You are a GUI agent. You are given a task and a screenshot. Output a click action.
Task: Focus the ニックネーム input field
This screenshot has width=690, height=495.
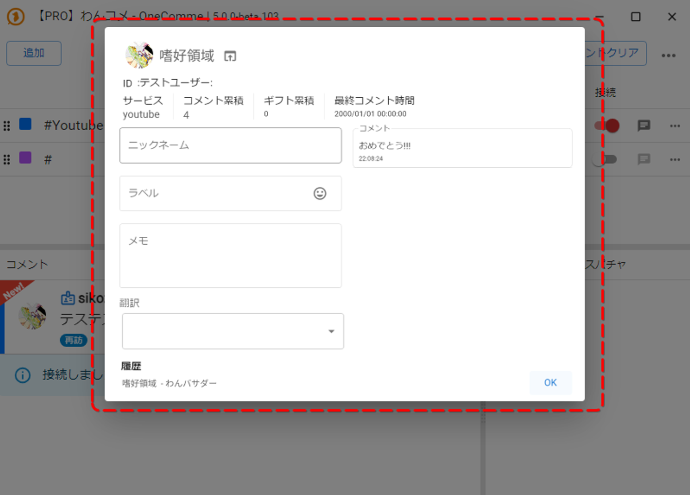point(230,145)
